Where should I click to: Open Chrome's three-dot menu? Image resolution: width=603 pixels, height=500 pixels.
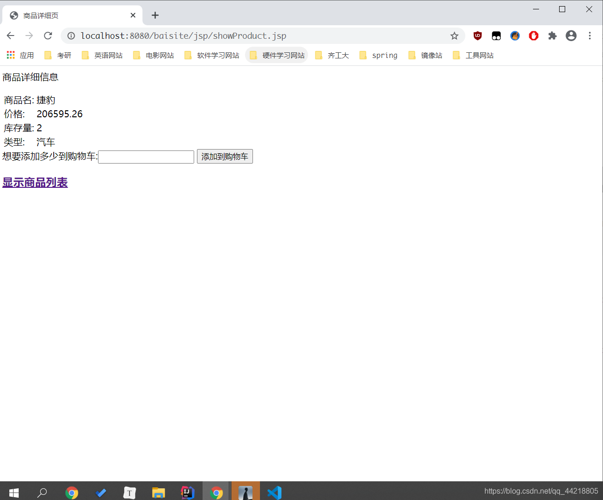[x=589, y=36]
